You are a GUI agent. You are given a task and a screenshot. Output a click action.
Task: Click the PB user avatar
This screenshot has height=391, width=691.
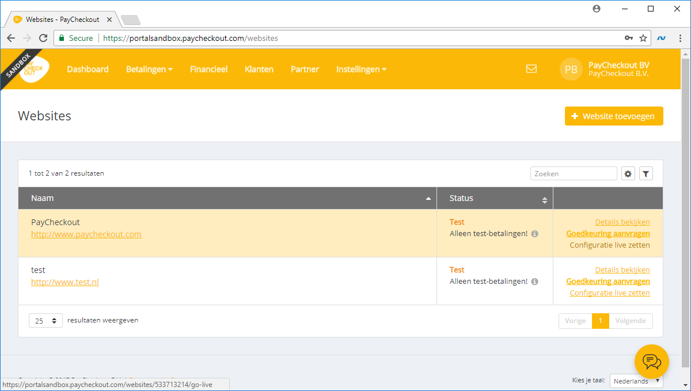point(571,70)
